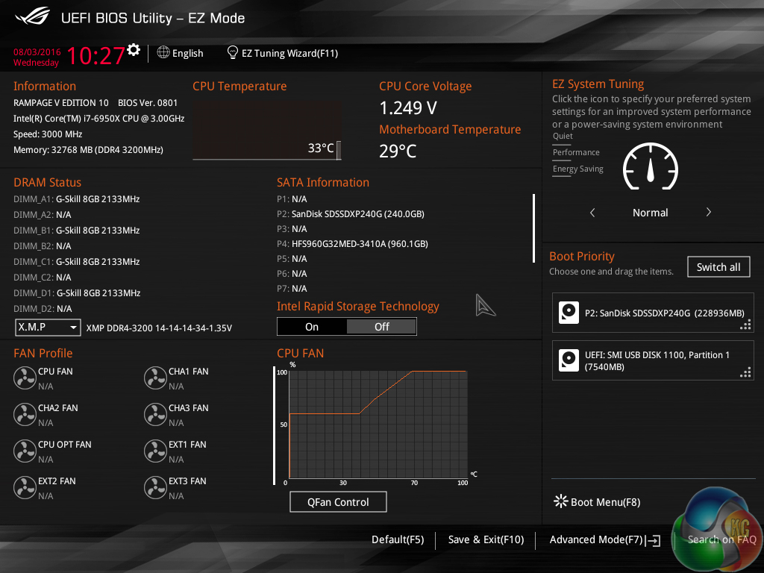Open EZ Tuning Wizard(F11)

290,53
